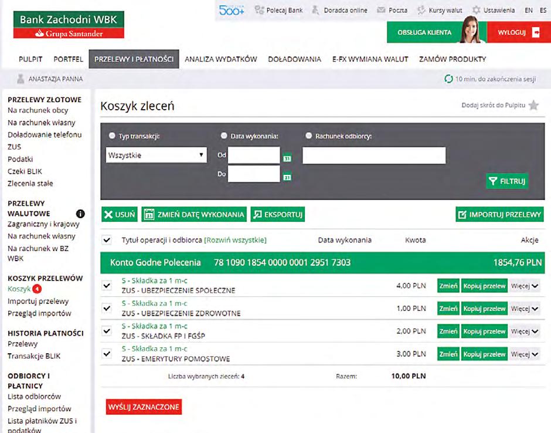Open Poczta mail envelope icon

pyautogui.click(x=381, y=10)
